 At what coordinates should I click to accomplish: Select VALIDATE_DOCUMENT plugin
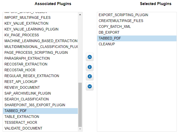(40, 128)
